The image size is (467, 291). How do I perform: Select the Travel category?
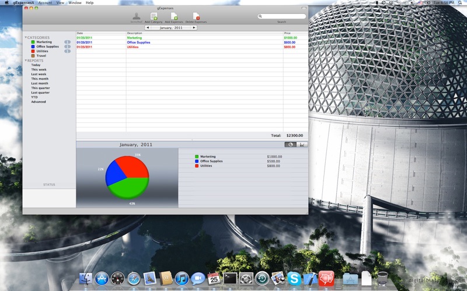(x=41, y=56)
